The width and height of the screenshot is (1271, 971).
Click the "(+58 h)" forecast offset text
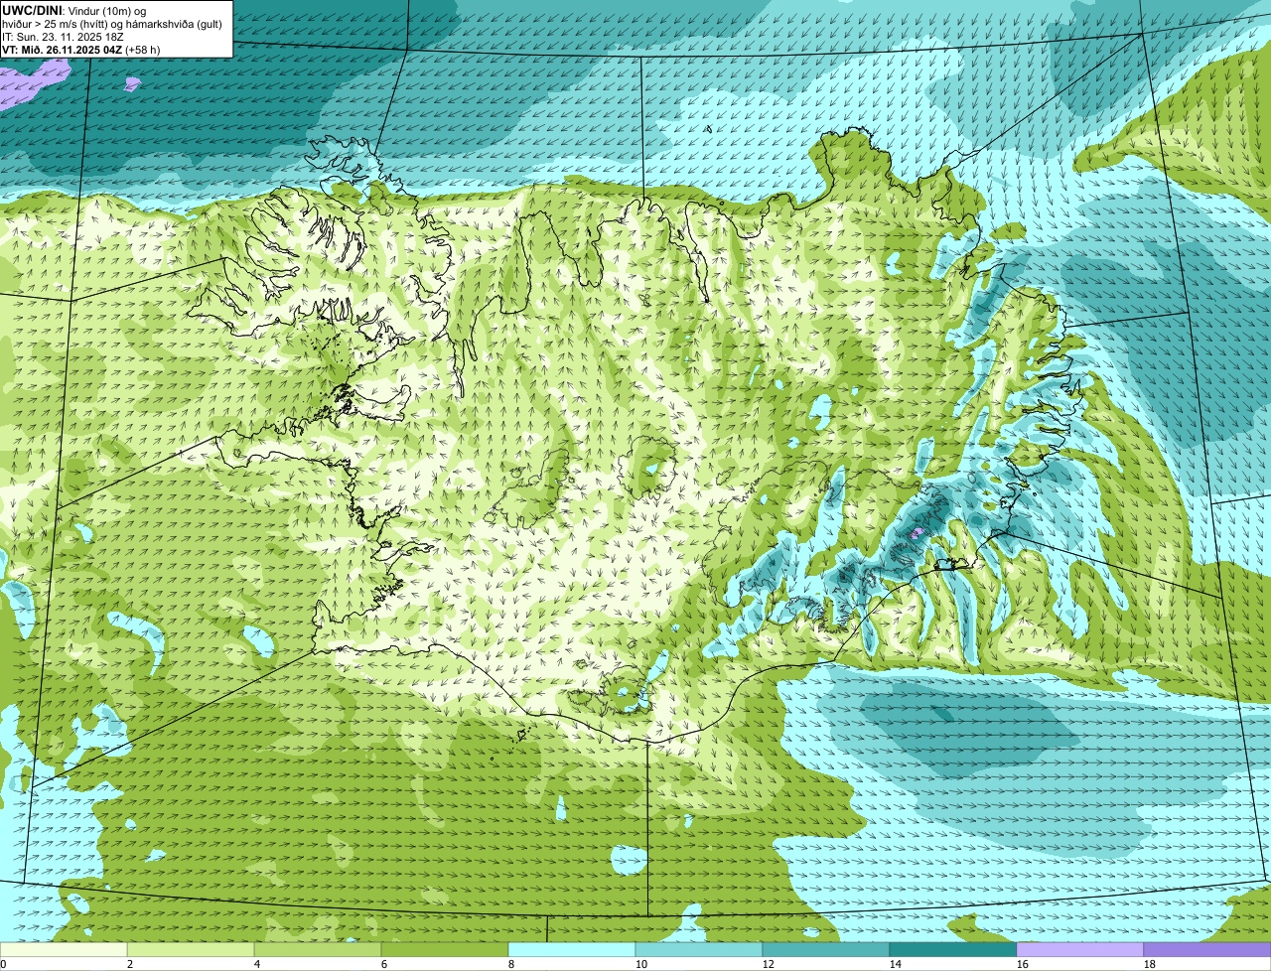click(143, 49)
